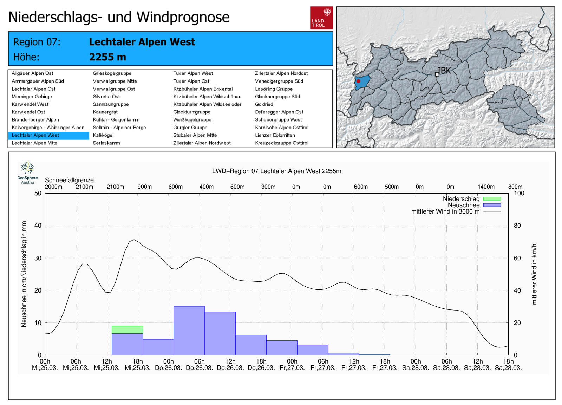
Task: Select Kühtai - Geigenkamm region
Action: tap(116, 120)
